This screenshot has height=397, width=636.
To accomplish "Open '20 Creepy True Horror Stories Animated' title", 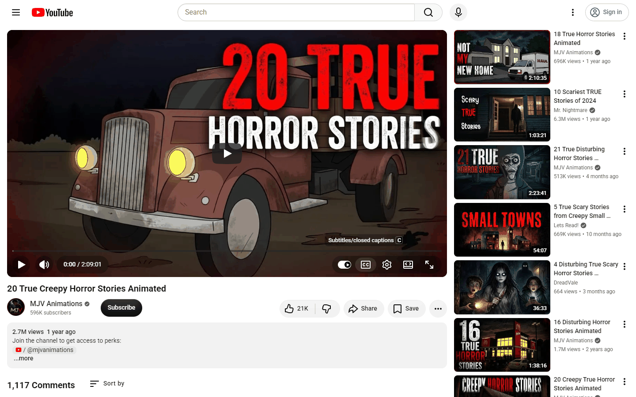I will click(584, 384).
